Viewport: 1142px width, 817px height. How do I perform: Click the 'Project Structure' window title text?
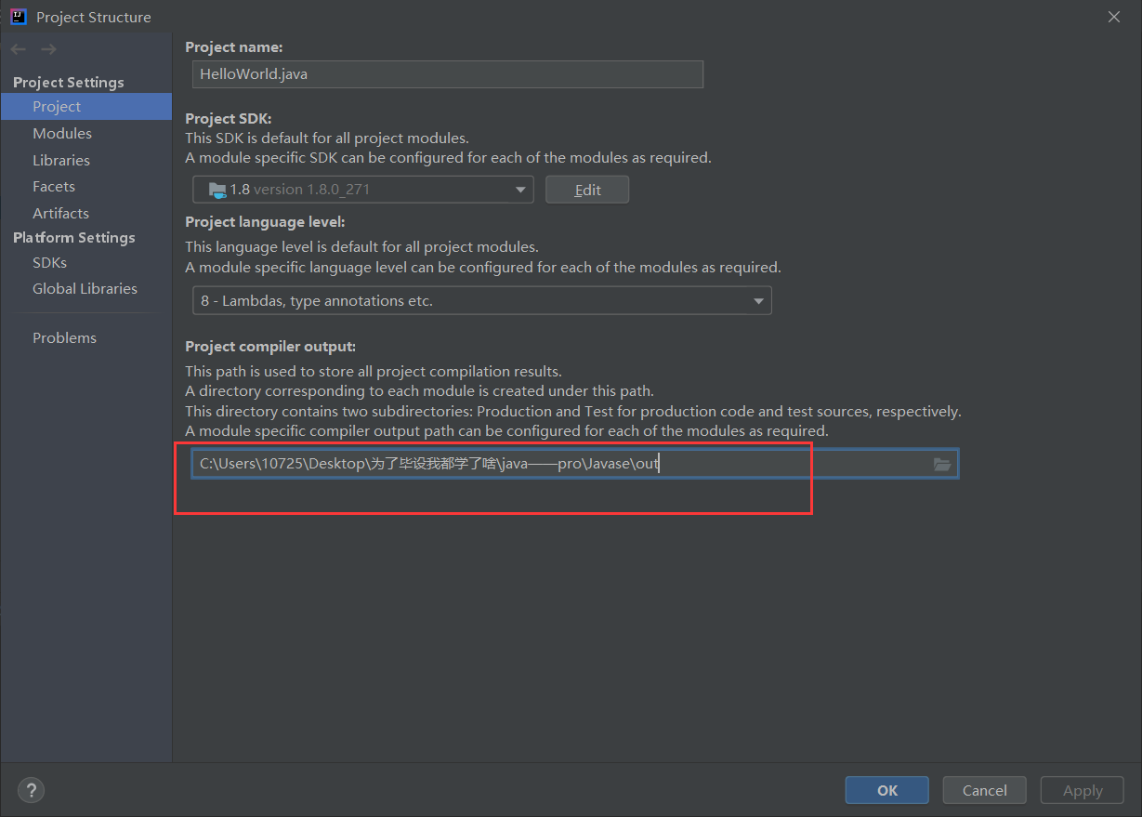[x=93, y=17]
